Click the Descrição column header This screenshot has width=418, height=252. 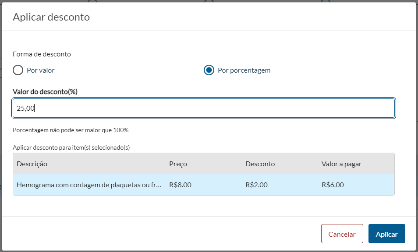point(32,164)
